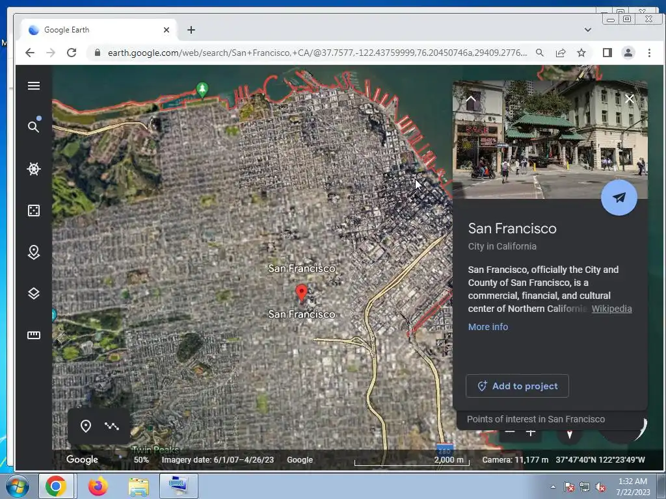Click the Chinatown gate photo thumbnail
Image resolution: width=666 pixels, height=499 pixels.
550,140
